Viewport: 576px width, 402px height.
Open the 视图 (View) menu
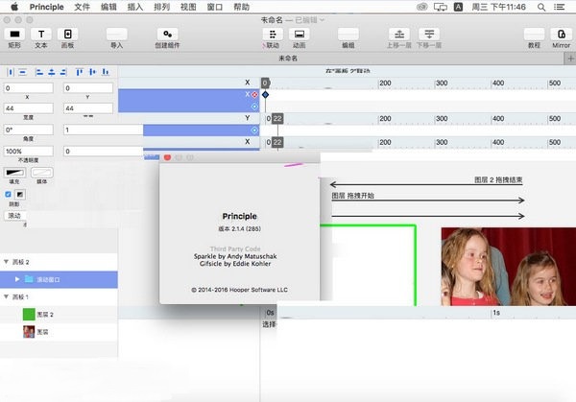pos(188,6)
